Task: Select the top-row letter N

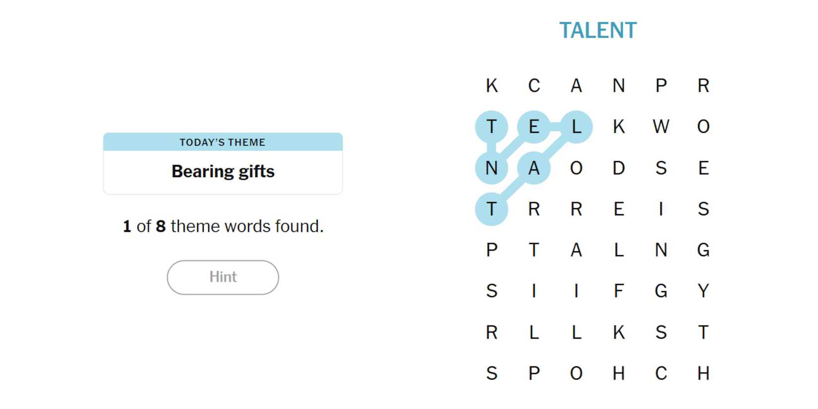Action: point(619,86)
